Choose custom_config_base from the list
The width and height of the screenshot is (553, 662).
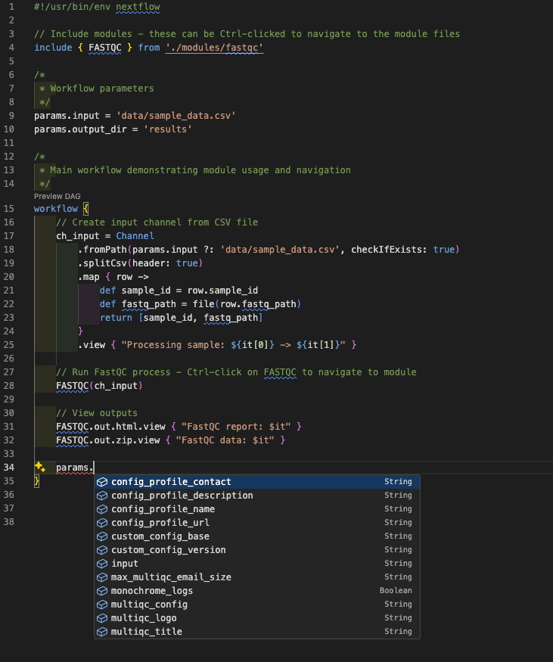pos(257,536)
